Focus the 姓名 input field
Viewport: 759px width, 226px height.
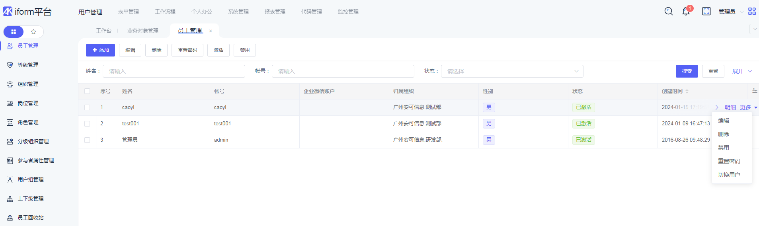174,71
